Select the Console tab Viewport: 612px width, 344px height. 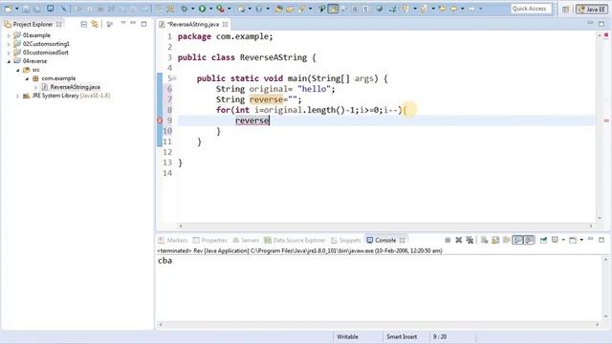(385, 240)
